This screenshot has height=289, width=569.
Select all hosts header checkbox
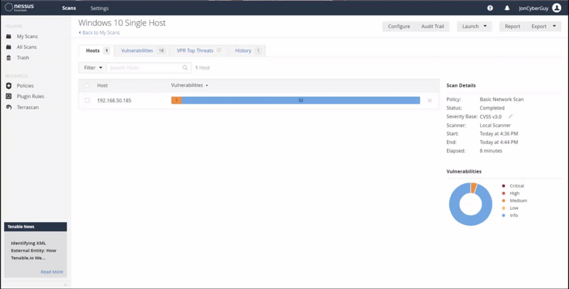[x=87, y=85]
